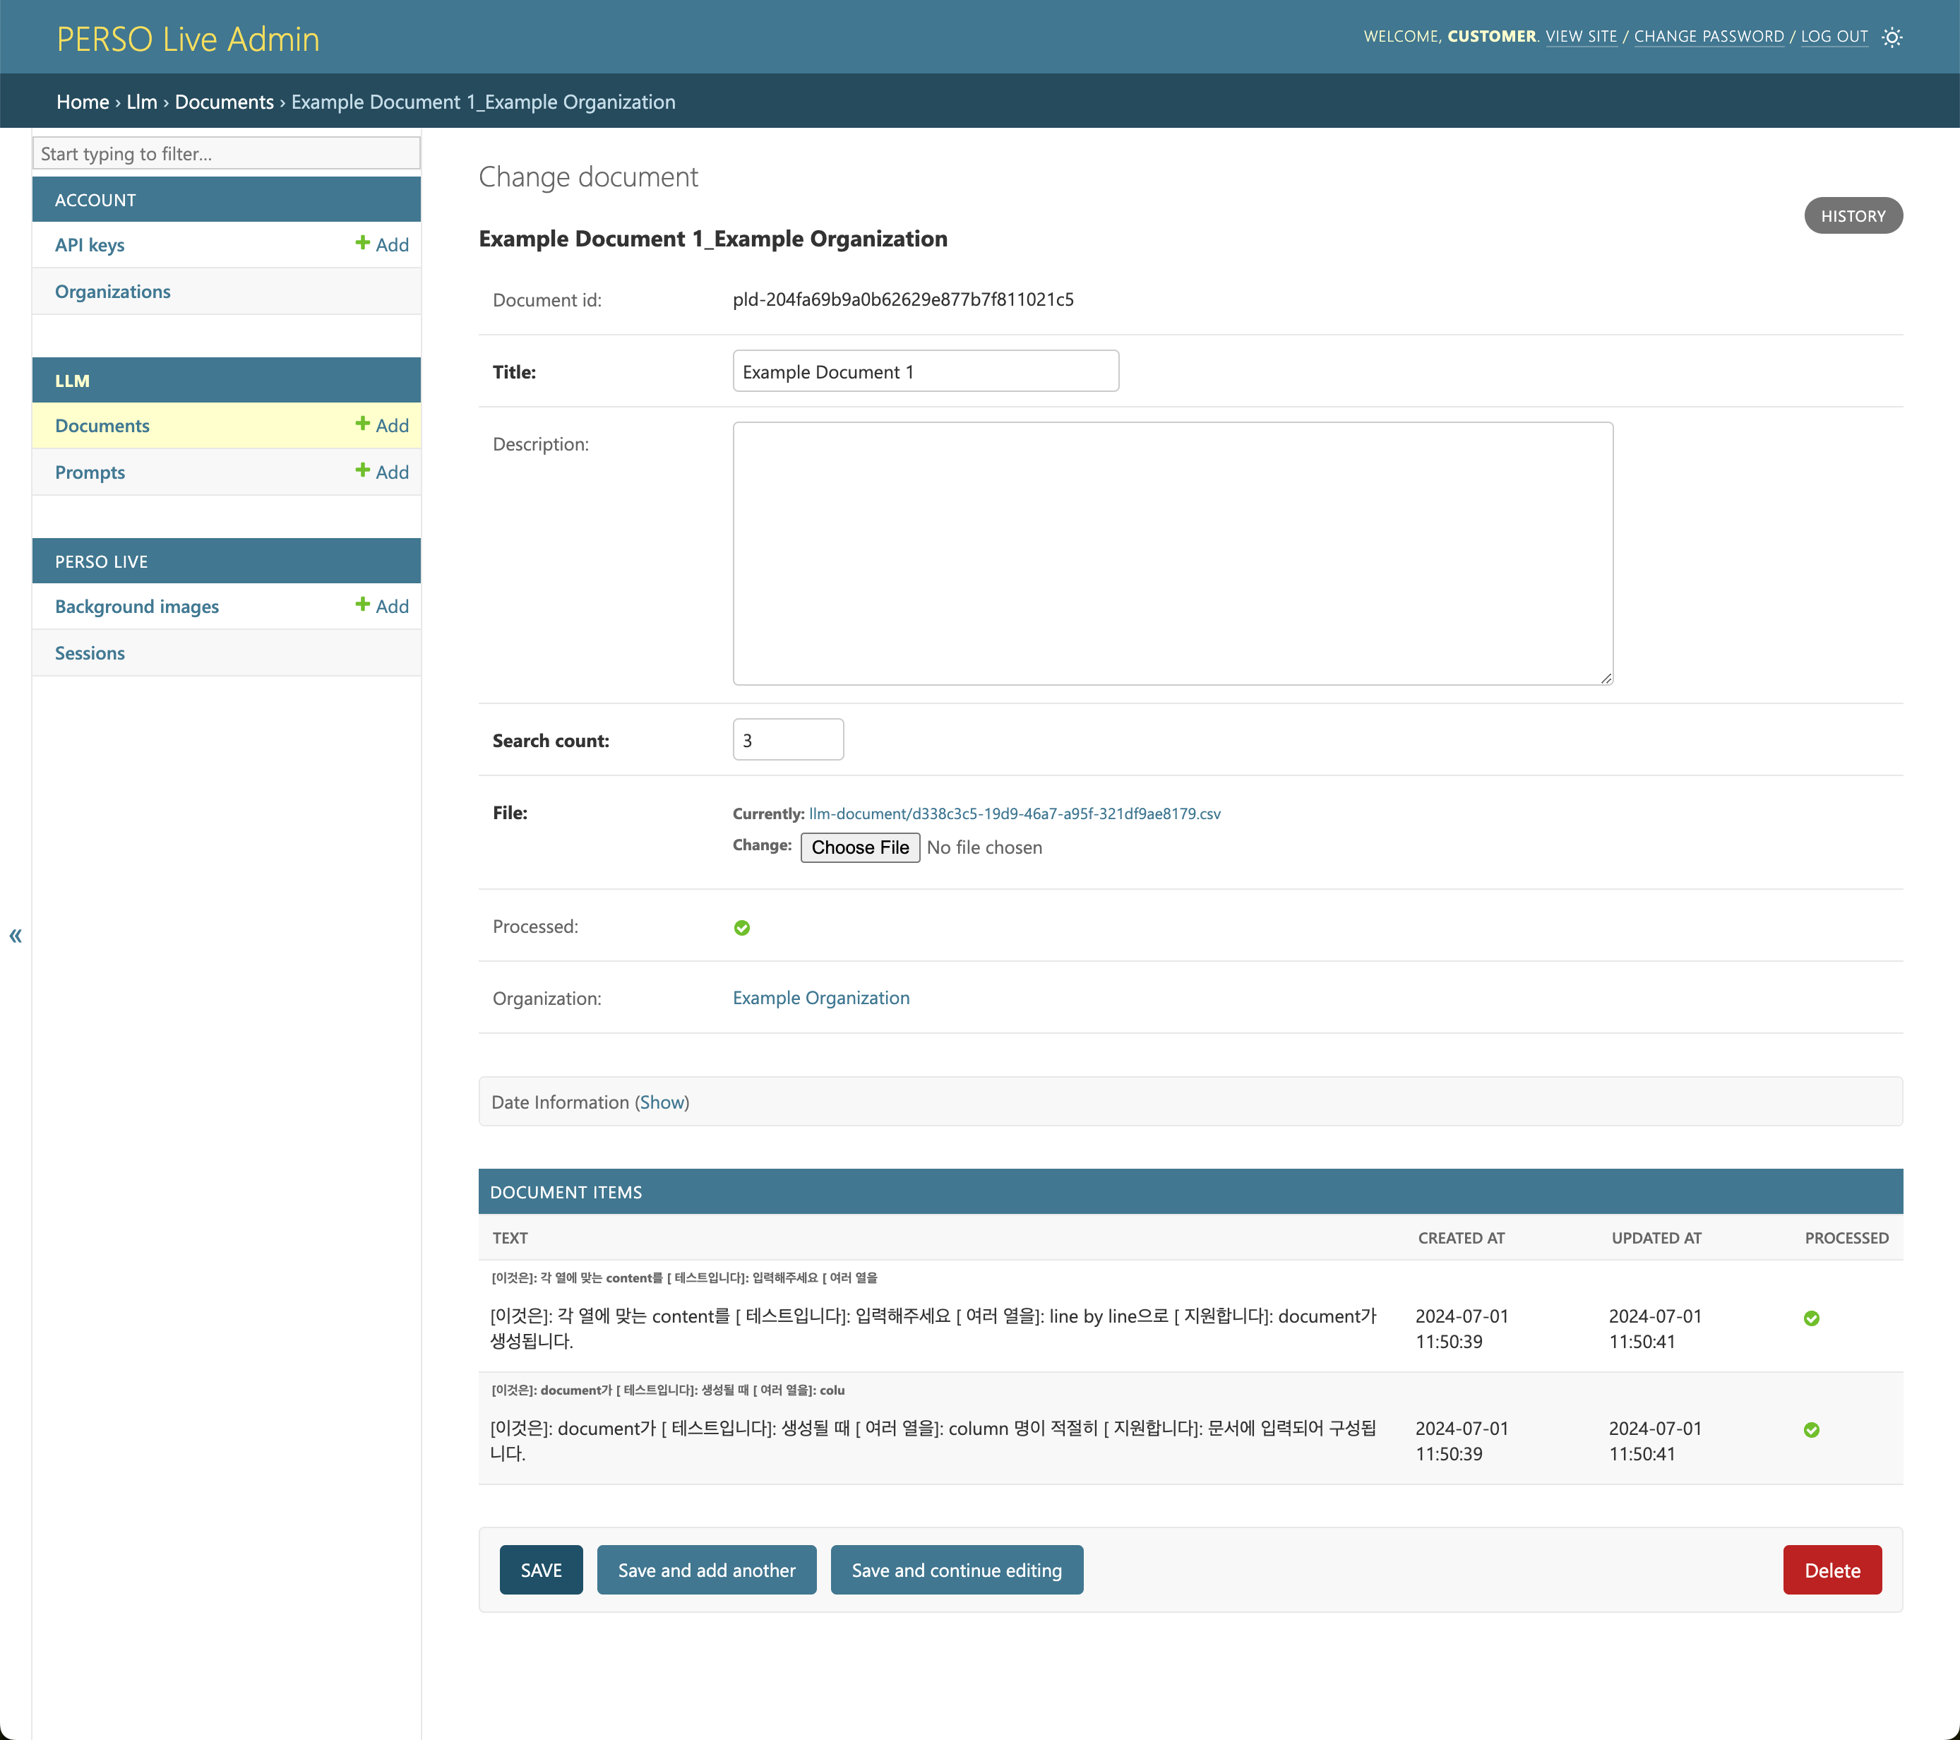The width and height of the screenshot is (1960, 1740).
Task: Focus the Search count number field
Action: click(787, 739)
